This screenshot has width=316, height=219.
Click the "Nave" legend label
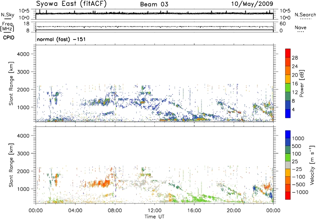pos(301,27)
